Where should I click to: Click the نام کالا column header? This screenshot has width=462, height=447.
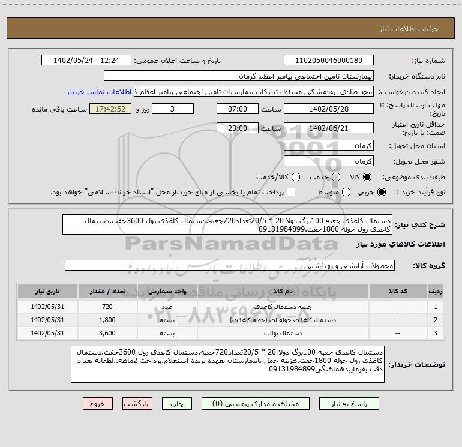pos(288,291)
